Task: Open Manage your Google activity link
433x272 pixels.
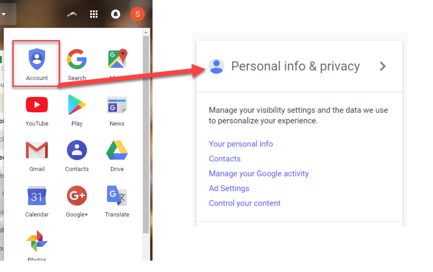Action: 259,173
